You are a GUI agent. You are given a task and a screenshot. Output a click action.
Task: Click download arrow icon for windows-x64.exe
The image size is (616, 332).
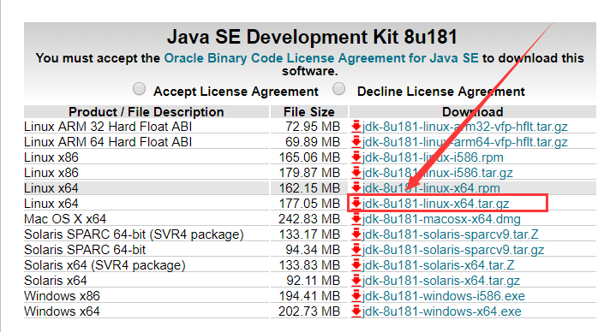coord(356,311)
